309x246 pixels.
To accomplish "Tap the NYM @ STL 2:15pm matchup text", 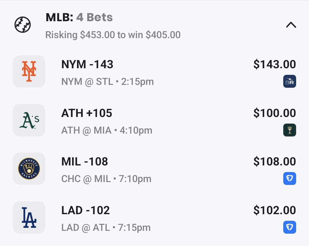I will [108, 82].
